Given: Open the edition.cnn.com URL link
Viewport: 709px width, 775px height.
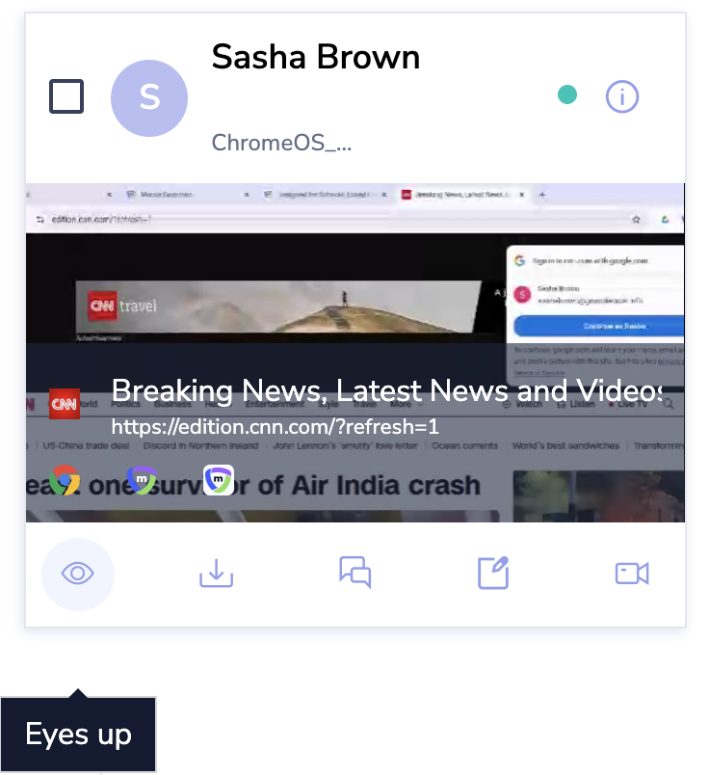Looking at the screenshot, I should [275, 426].
